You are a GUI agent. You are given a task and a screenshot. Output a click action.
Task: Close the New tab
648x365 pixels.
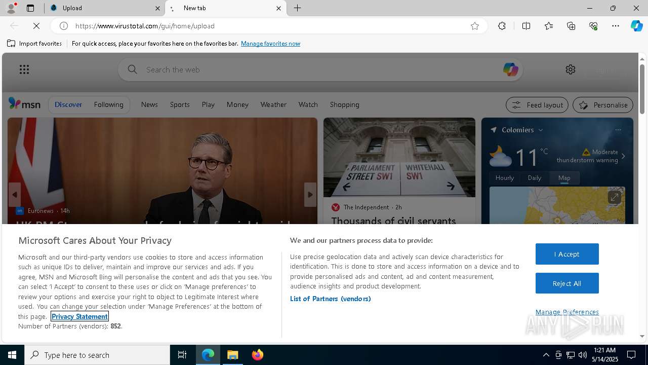(278, 8)
